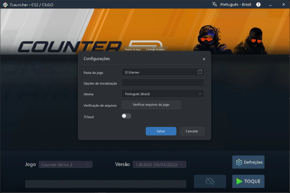Switch to the Página do jogo tab
Screen dimensions: 290x193
click(x=133, y=49)
